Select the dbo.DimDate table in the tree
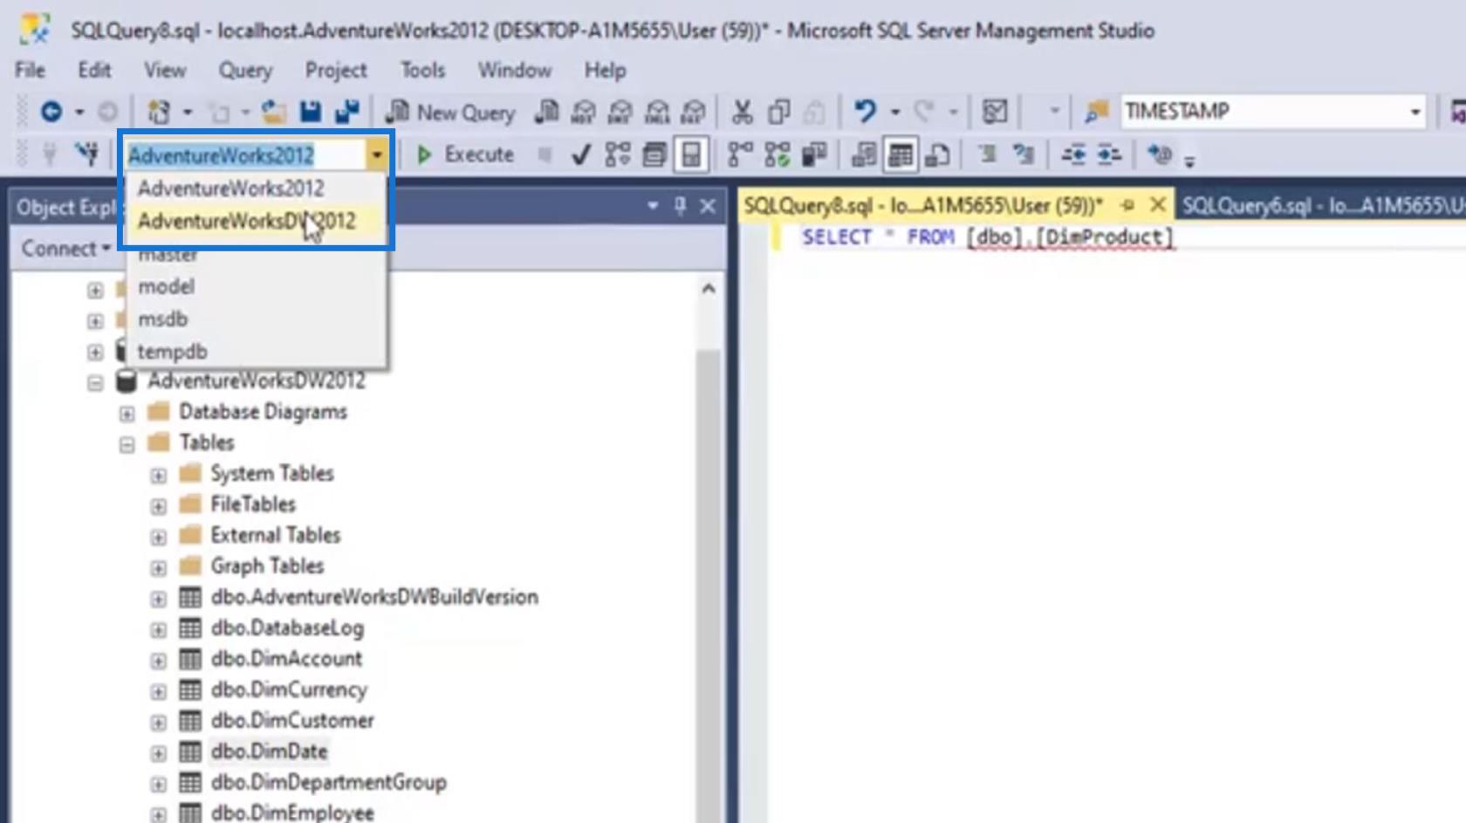 pos(269,751)
